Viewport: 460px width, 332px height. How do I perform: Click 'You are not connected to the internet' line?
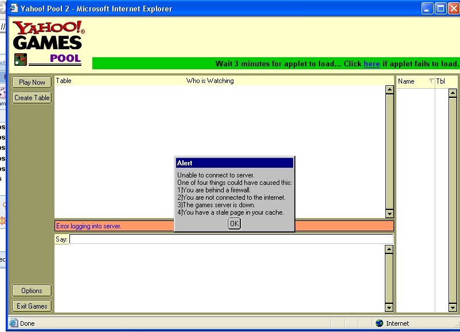tap(231, 197)
